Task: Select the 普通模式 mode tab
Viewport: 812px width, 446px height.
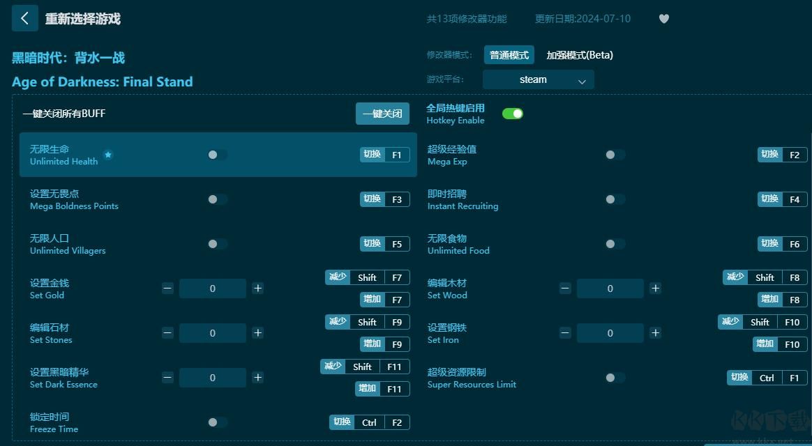Action: (509, 54)
